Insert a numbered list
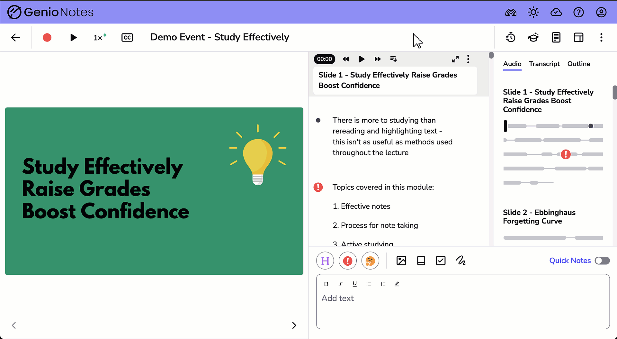617x339 pixels. [383, 284]
